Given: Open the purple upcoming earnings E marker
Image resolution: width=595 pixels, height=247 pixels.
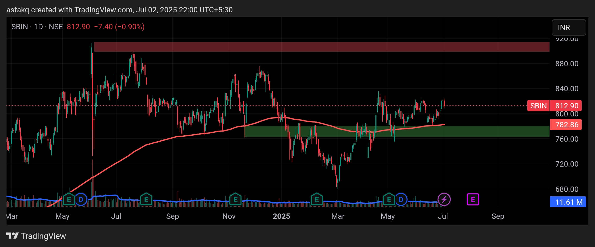Looking at the screenshot, I should (473, 200).
